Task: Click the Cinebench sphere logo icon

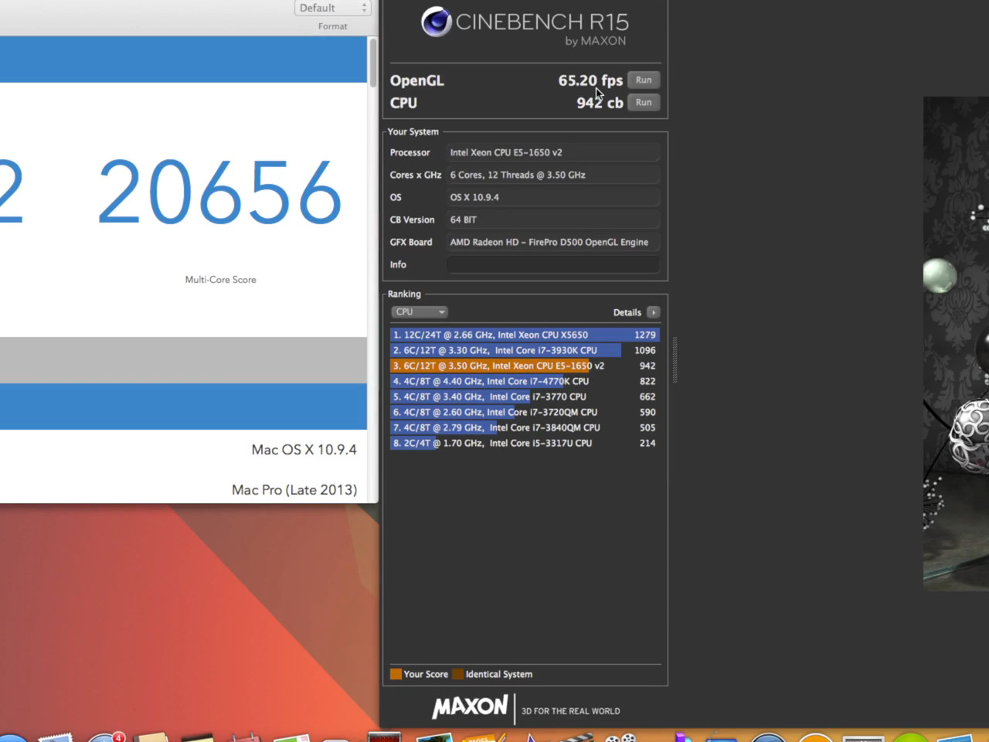Action: 436,22
